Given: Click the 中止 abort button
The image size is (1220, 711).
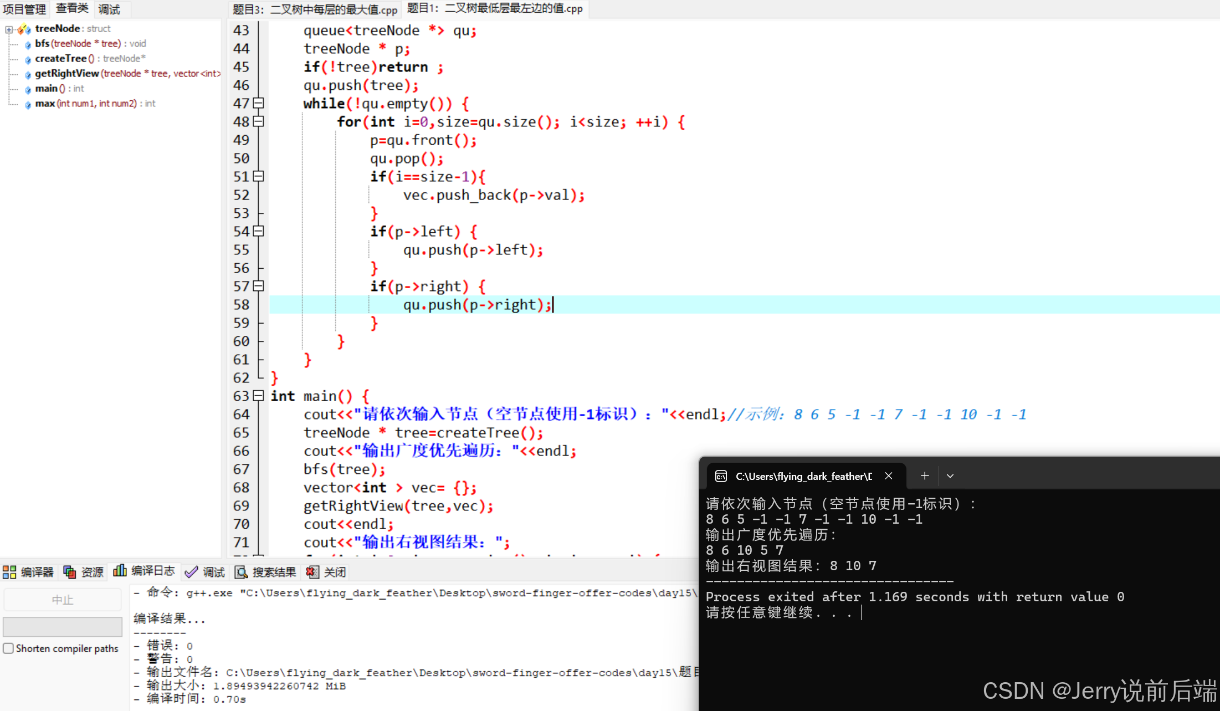Looking at the screenshot, I should pos(62,600).
